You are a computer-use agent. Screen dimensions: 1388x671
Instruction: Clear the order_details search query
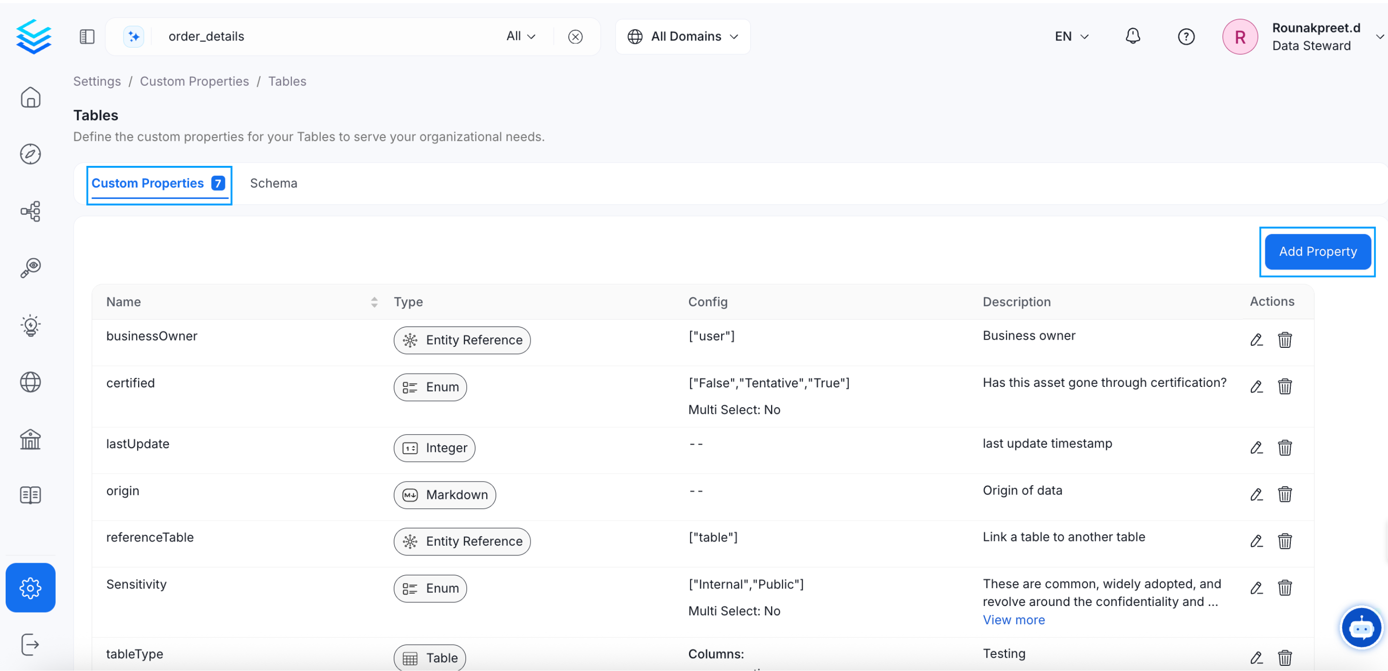[x=575, y=37]
